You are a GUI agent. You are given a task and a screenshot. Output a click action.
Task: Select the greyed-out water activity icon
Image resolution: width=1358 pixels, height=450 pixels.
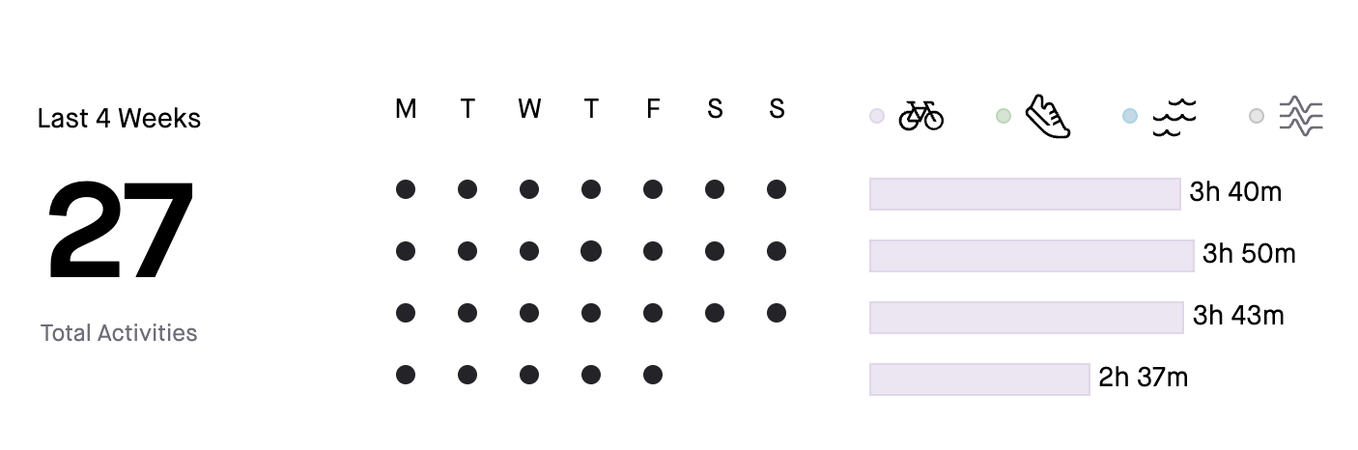pos(1301,117)
